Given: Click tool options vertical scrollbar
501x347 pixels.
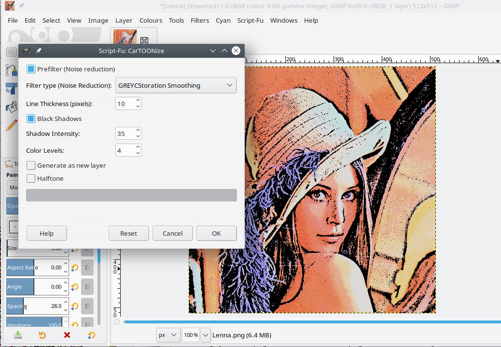Looking at the screenshot, I should pos(99,287).
